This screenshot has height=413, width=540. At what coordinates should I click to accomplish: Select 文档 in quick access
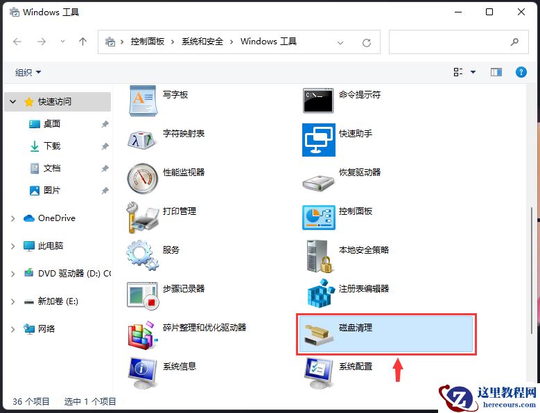(52, 168)
